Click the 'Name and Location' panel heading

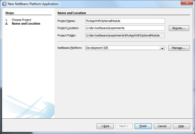[72, 13]
